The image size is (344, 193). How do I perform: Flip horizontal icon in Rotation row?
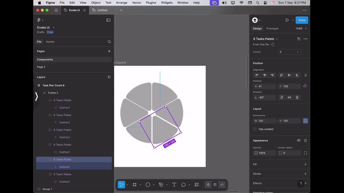point(289,98)
